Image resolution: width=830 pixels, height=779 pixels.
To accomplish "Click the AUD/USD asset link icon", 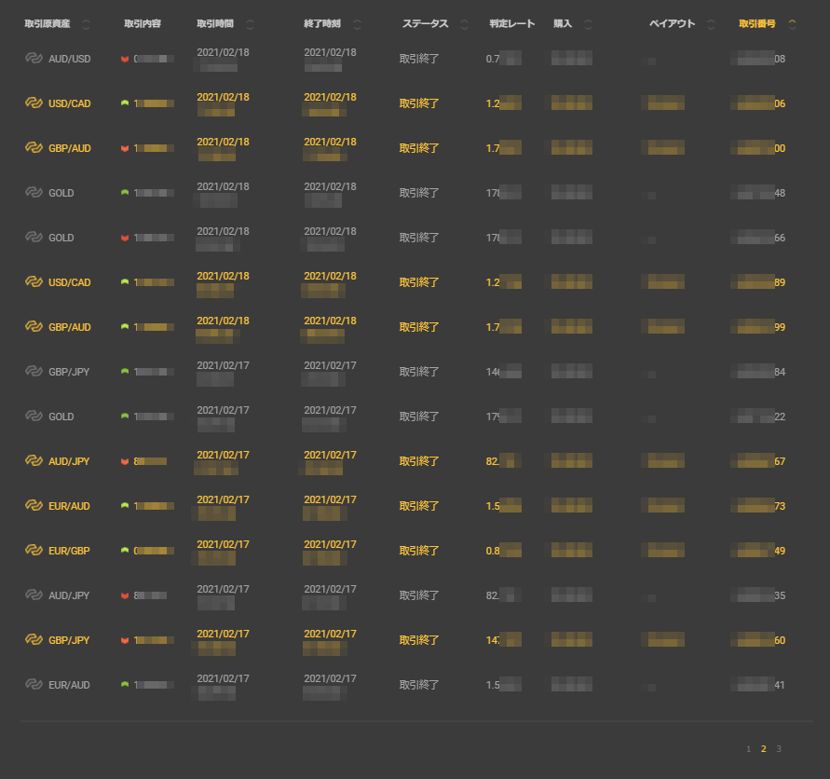I will pyautogui.click(x=34, y=59).
